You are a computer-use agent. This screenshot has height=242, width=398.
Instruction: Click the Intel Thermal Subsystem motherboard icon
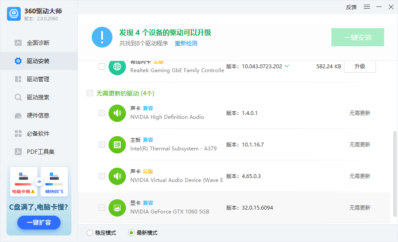tap(117, 145)
